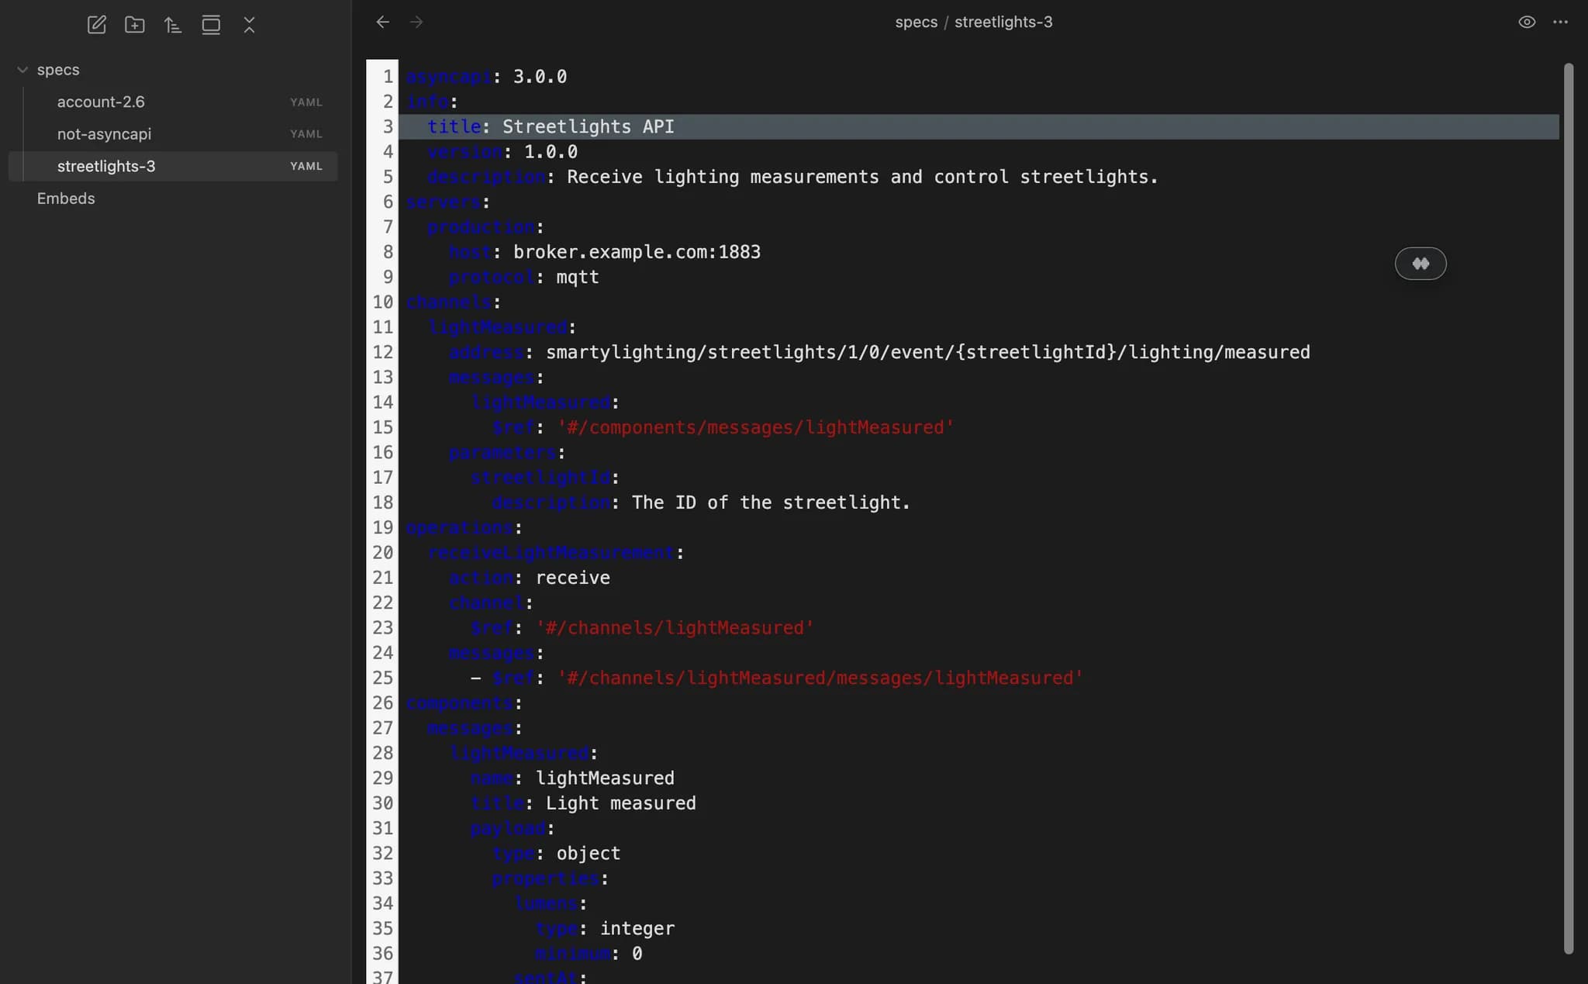Open the more options menu

1561,22
